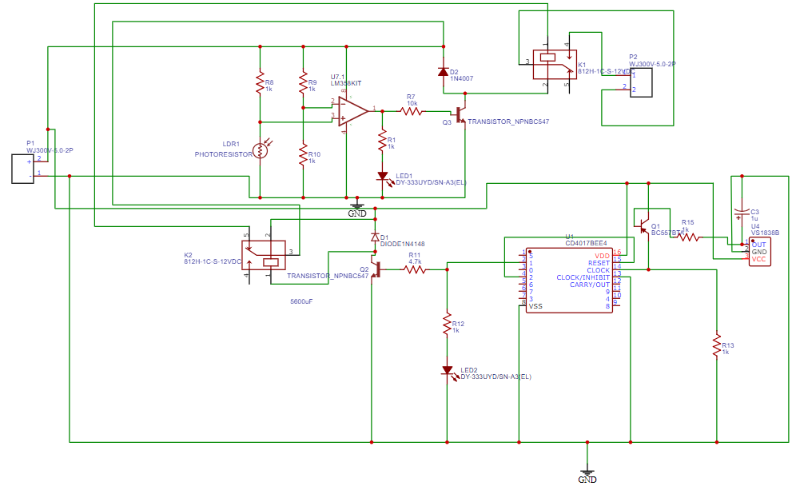
Task: Select the DIODE1N4148 label
Action: 403,244
